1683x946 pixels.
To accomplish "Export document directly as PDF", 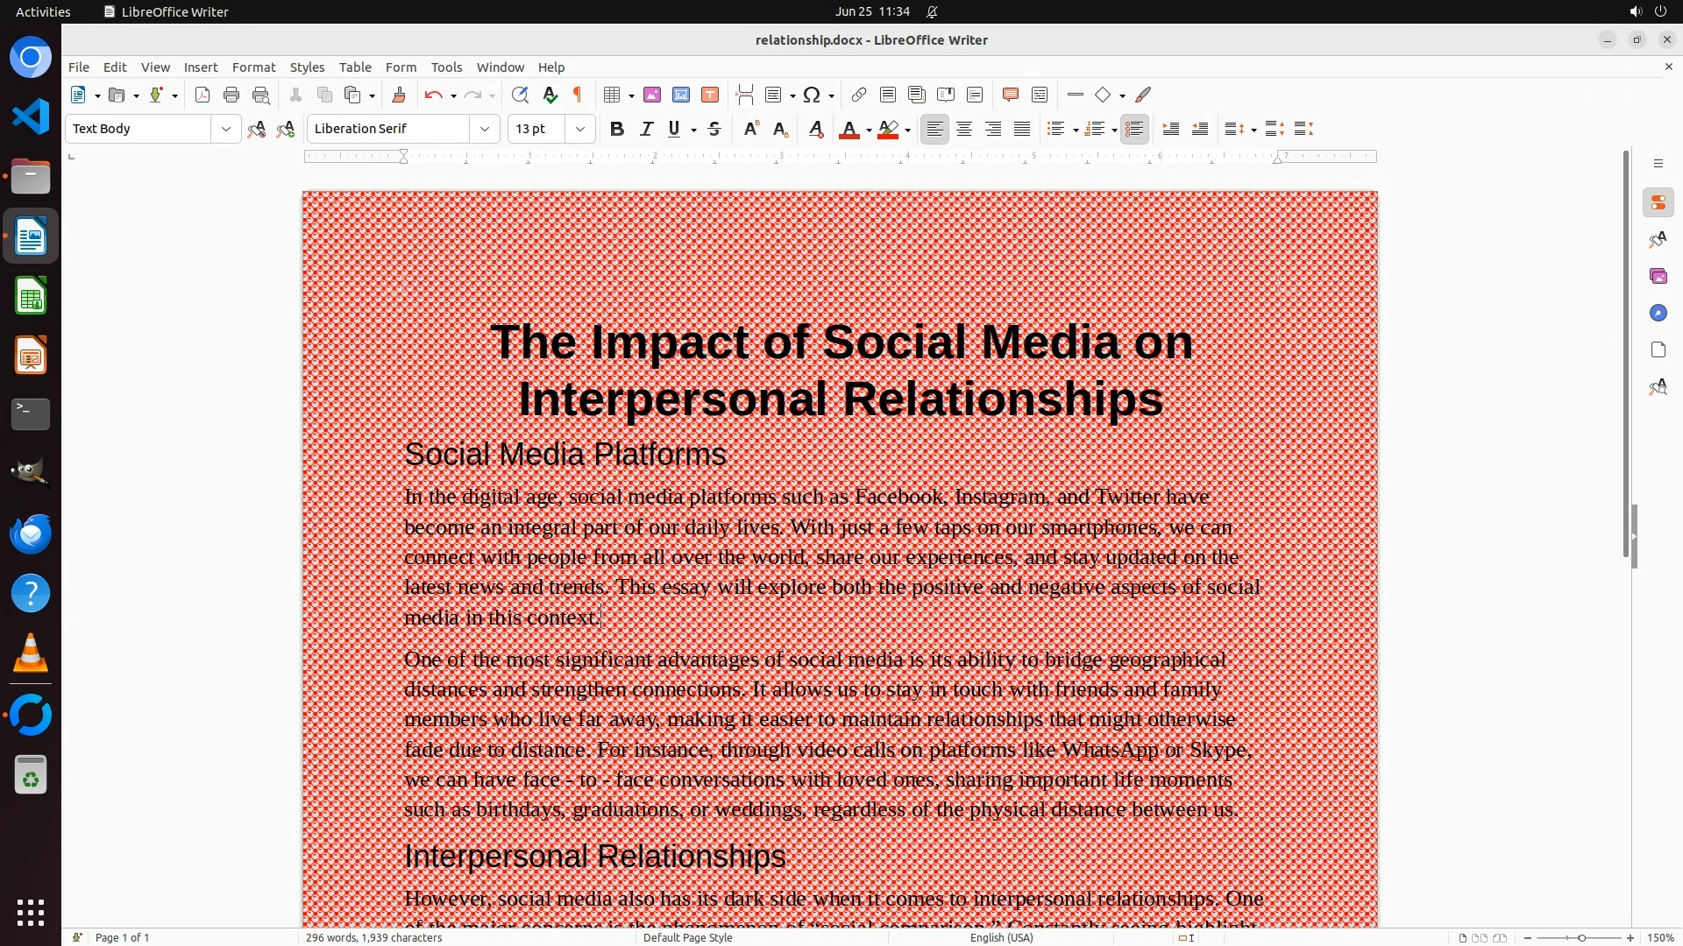I will 202,95.
